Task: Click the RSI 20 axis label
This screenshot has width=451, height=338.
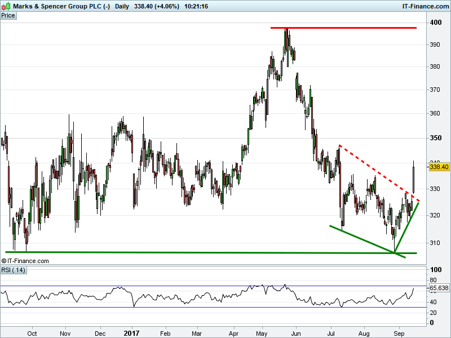Action: point(433,313)
